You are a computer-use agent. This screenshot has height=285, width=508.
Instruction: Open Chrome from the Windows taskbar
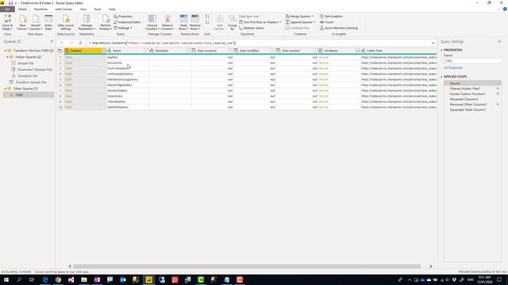[x=58, y=279]
